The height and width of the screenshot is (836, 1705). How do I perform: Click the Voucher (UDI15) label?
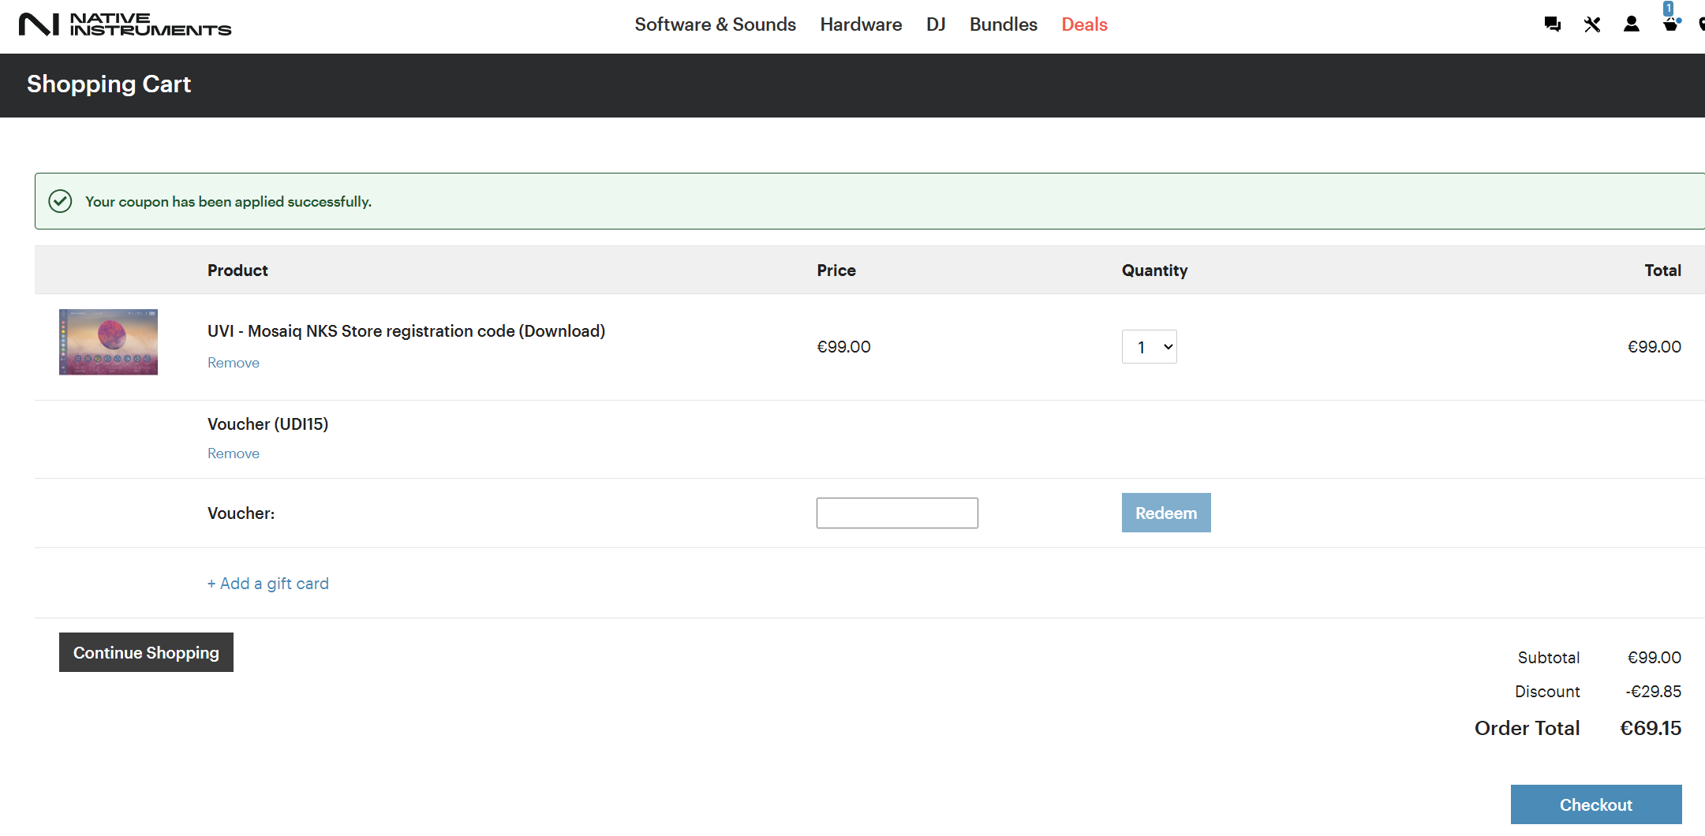pos(268,424)
